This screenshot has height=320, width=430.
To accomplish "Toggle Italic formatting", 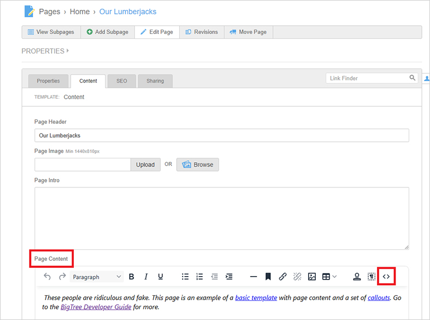I will 146,277.
